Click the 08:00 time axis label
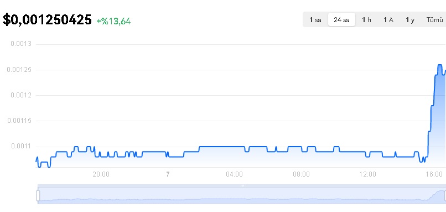Screen dimensions: 446x212 tap(301, 174)
